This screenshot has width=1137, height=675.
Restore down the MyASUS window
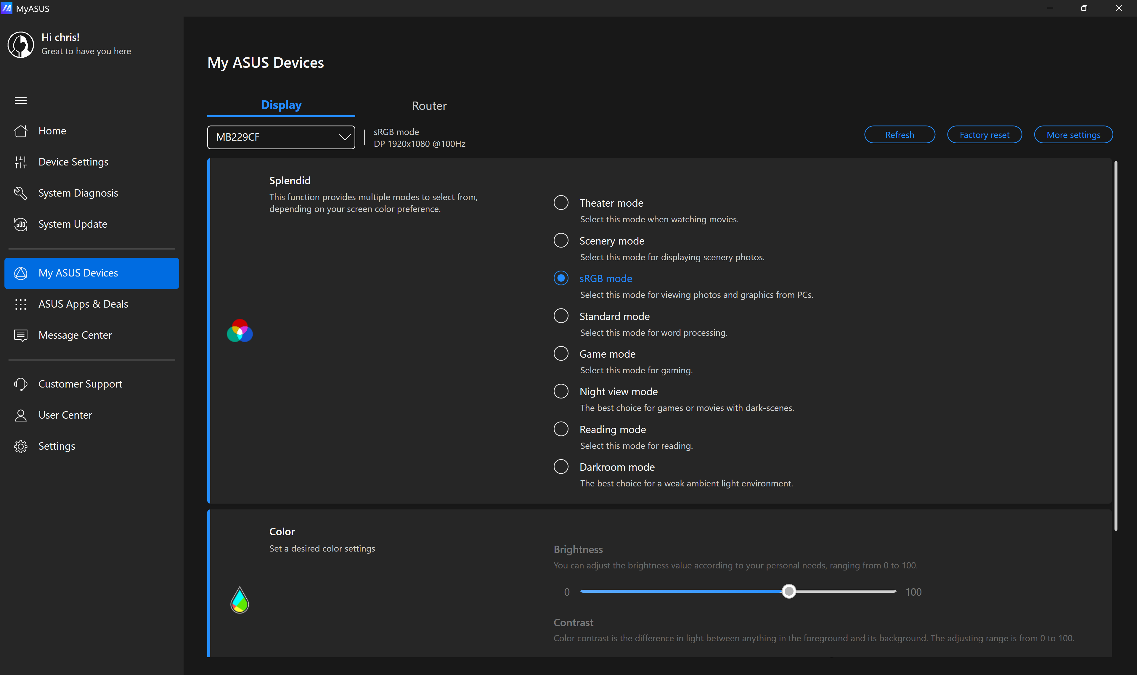pyautogui.click(x=1084, y=8)
